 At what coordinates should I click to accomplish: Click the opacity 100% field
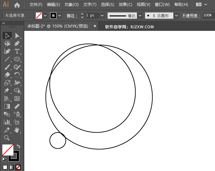[x=208, y=15]
